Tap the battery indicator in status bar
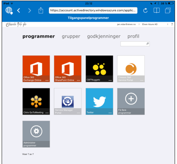Screen dimensions: 177x164 point(171,4)
